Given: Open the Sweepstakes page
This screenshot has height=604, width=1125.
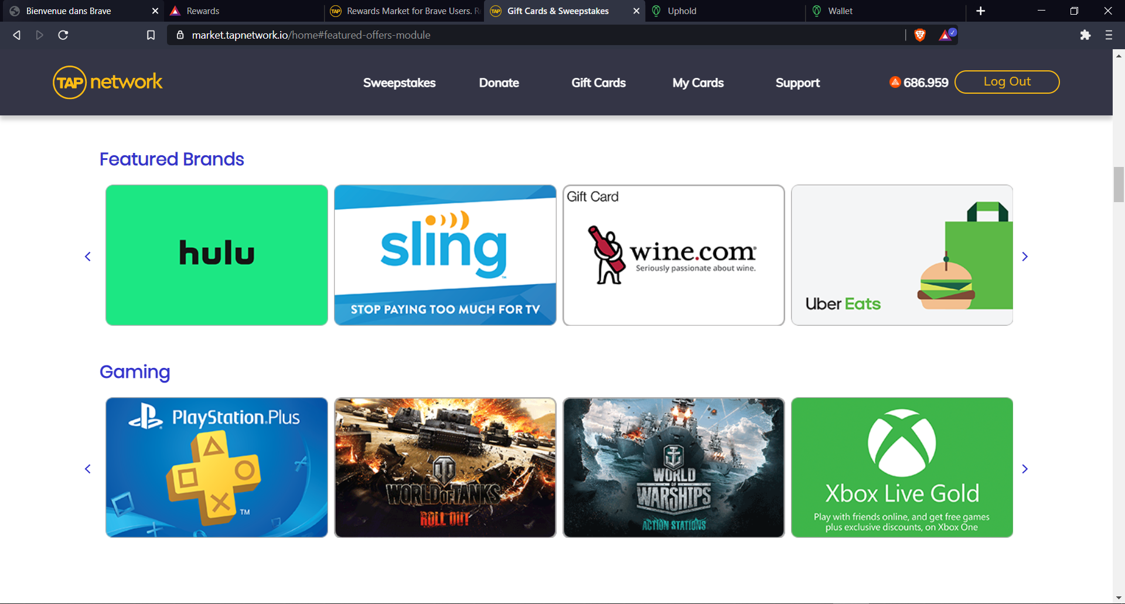Looking at the screenshot, I should click(x=399, y=83).
